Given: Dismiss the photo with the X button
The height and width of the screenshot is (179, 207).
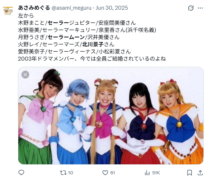Looking at the screenshot, I should click(25, 75).
